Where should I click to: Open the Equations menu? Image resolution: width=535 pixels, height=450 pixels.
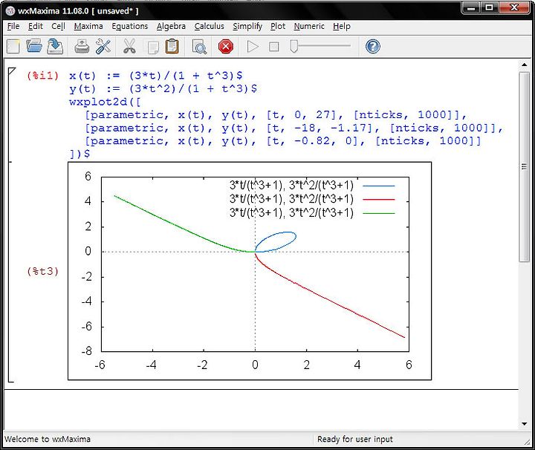[x=129, y=26]
